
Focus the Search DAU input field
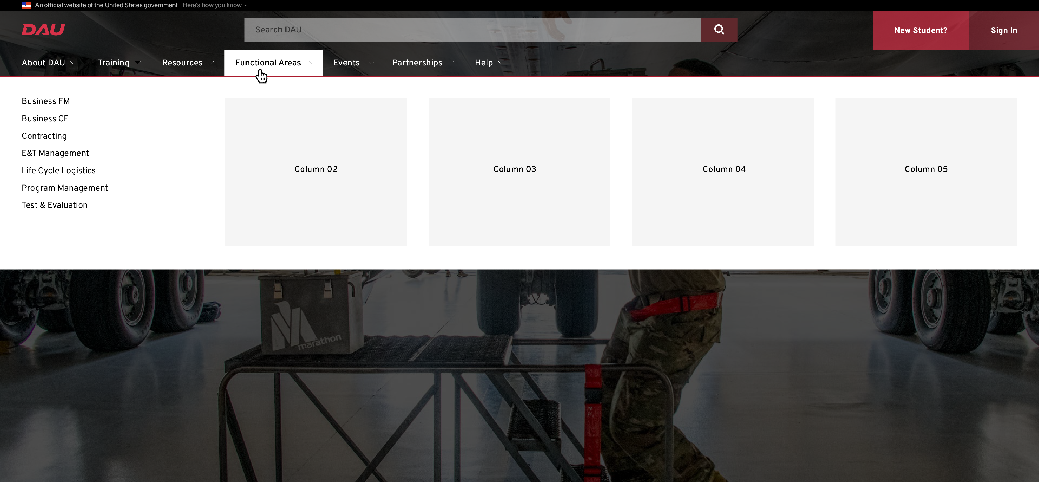pos(473,30)
